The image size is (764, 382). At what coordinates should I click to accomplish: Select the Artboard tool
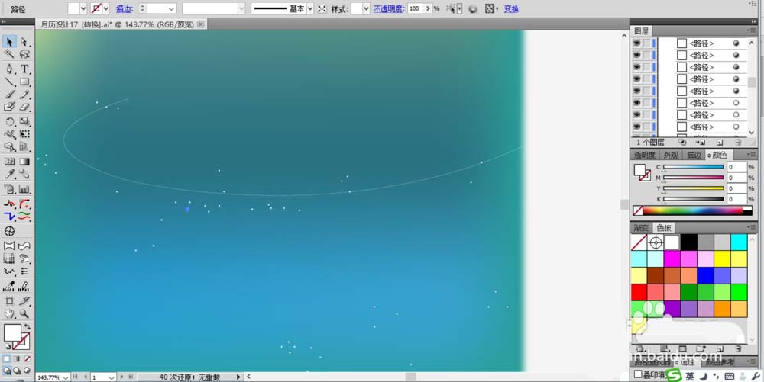(x=9, y=301)
